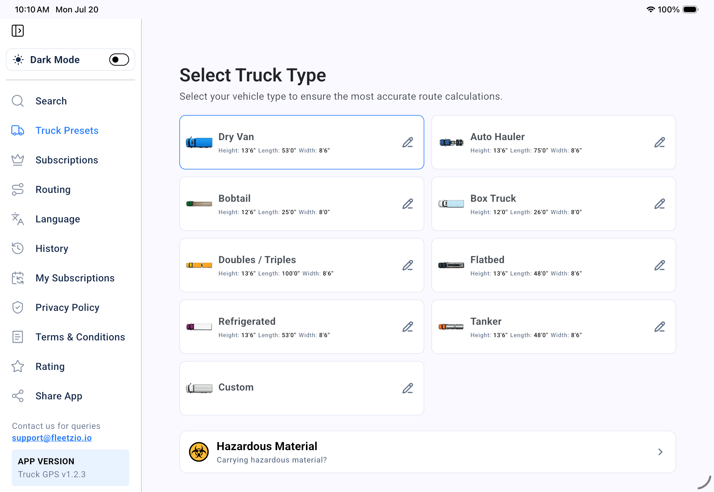This screenshot has height=492, width=714.
Task: Edit the Custom preset pencil icon
Action: pos(407,388)
